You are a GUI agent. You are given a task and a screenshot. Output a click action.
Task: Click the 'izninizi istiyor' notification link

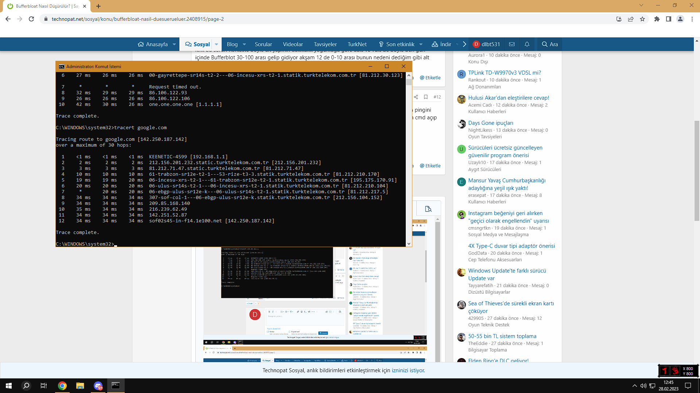pyautogui.click(x=408, y=370)
